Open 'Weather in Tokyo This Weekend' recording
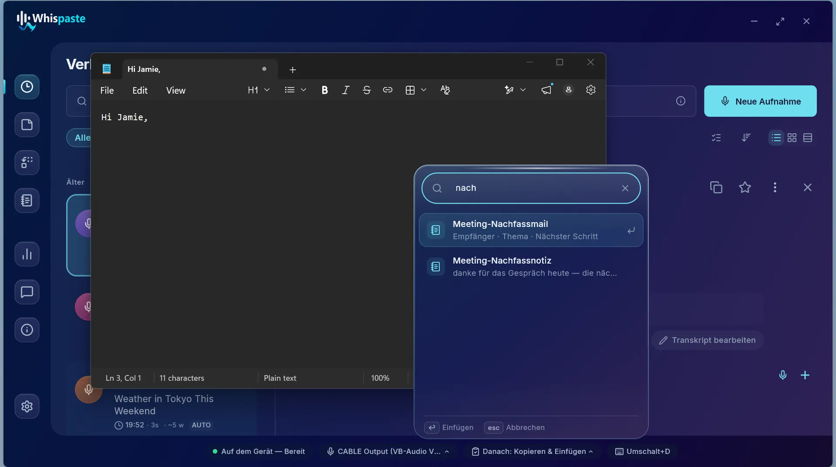836x467 pixels. point(164,405)
